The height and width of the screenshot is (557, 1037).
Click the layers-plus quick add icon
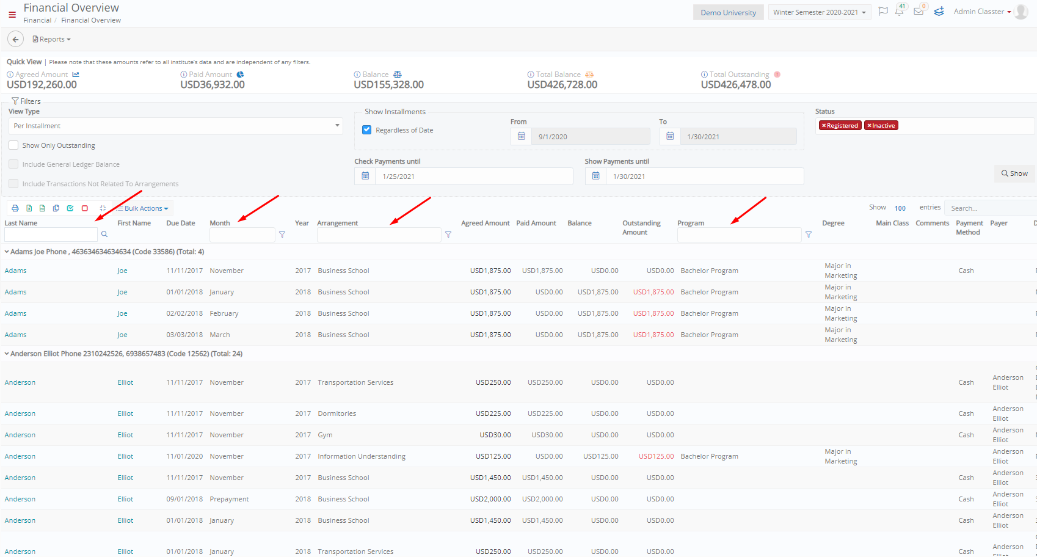pyautogui.click(x=939, y=12)
